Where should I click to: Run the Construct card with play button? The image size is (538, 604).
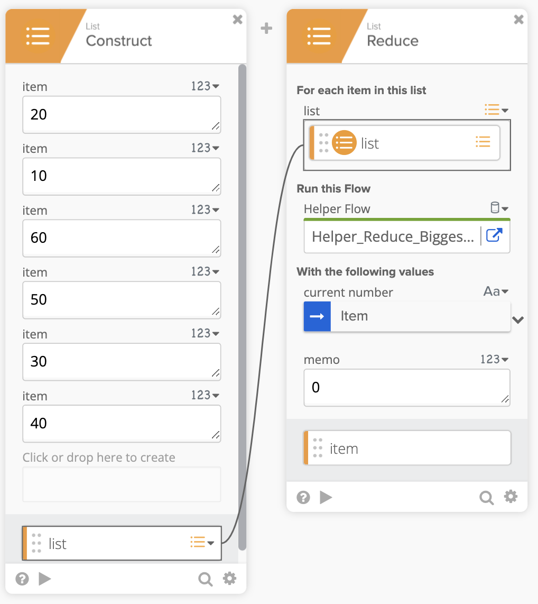45,579
